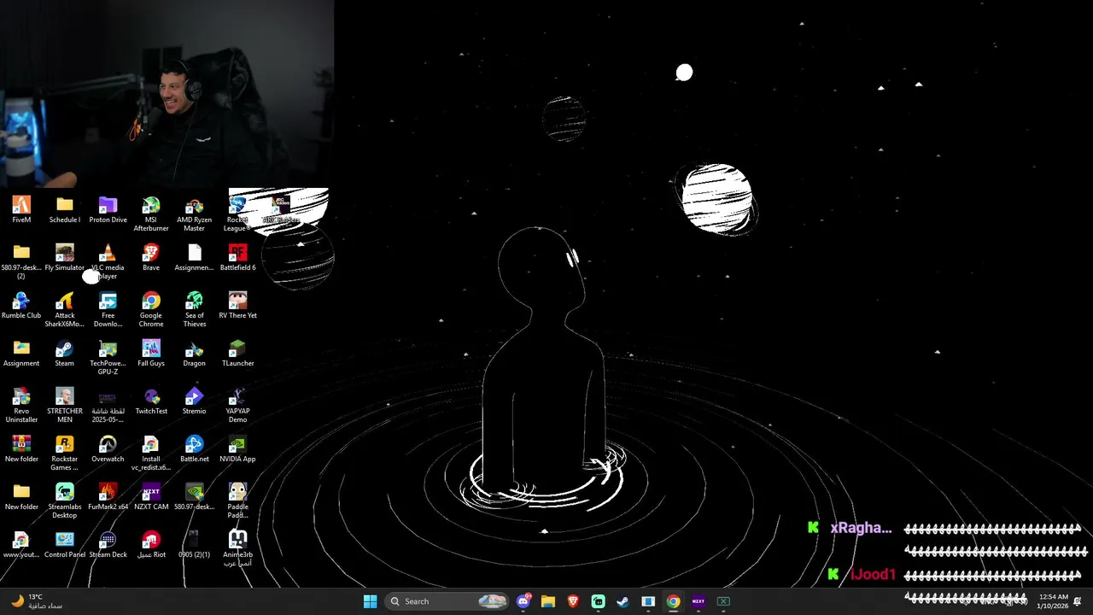Select the Assignmen... document file
Screen dimensions: 1093x615
coord(194,258)
